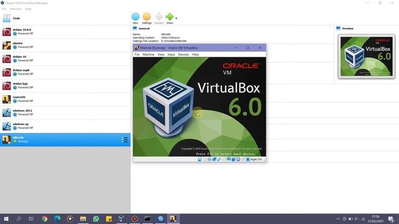Click the Preview thumbnail of the VM
399x224 pixels.
367,57
